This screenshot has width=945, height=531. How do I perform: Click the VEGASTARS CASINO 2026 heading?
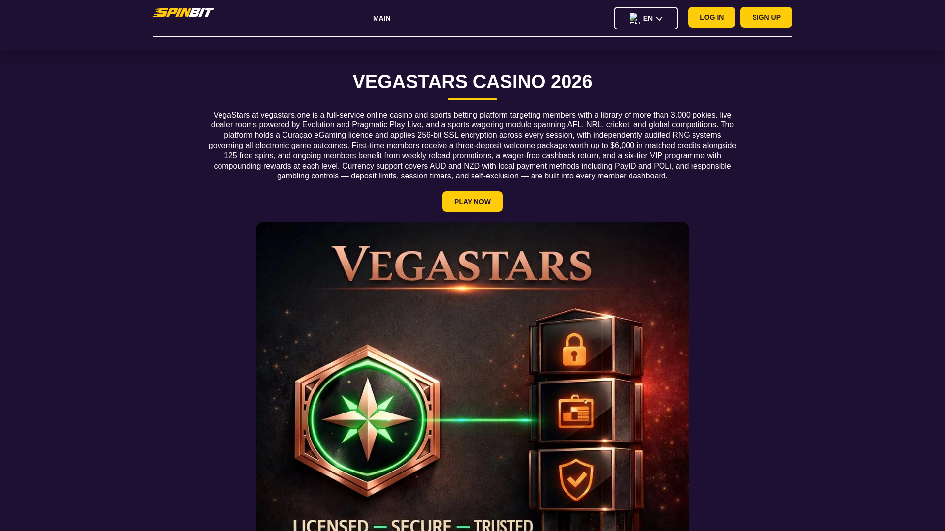pos(472,82)
